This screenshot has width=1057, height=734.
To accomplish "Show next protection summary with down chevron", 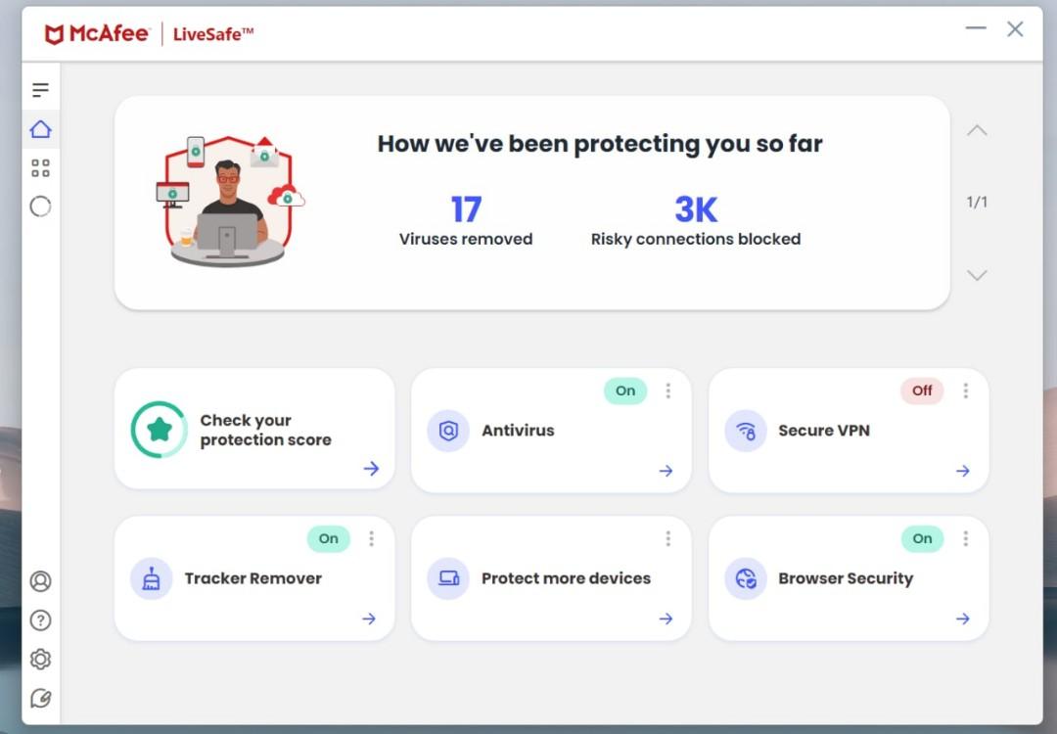I will 977,275.
